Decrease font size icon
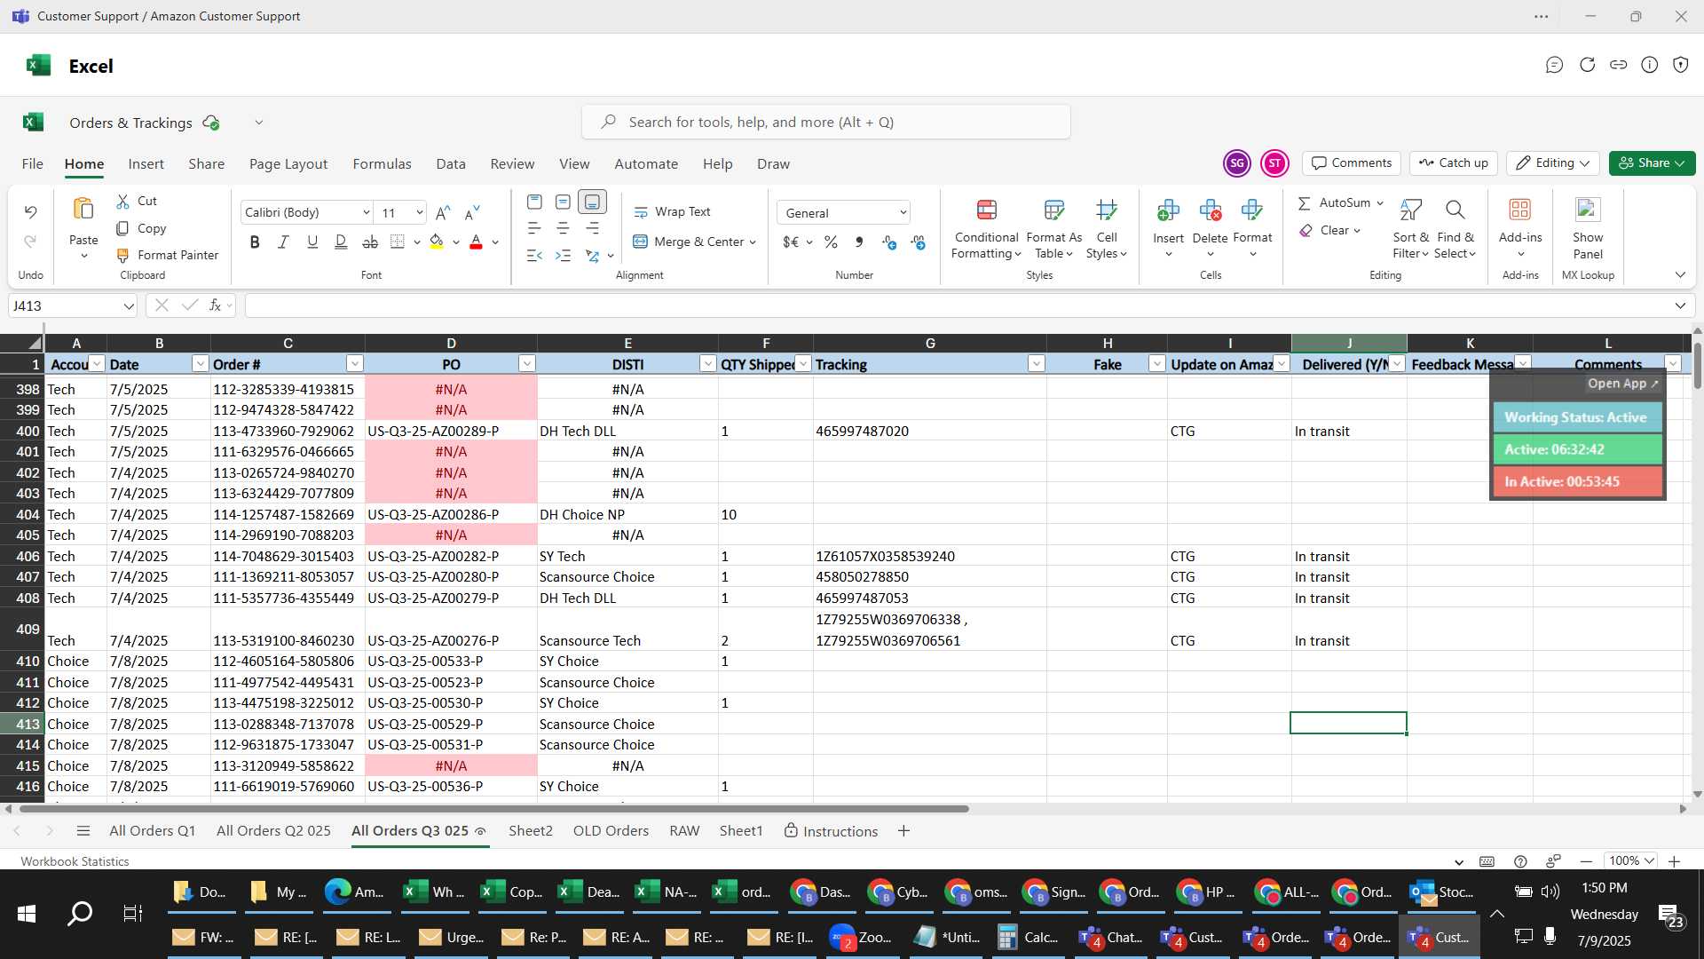Image resolution: width=1704 pixels, height=959 pixels. 472,212
